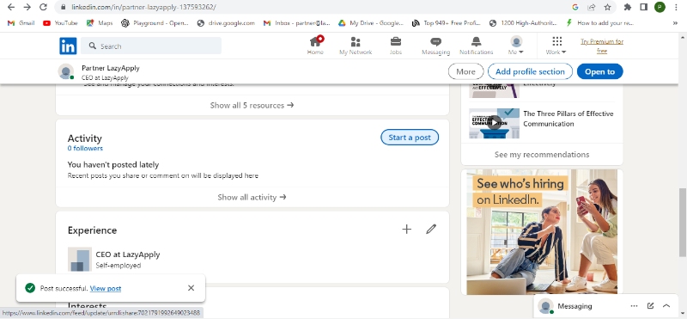Screen dimensions: 687x319
Task: Click the View post link
Action: [x=106, y=288]
